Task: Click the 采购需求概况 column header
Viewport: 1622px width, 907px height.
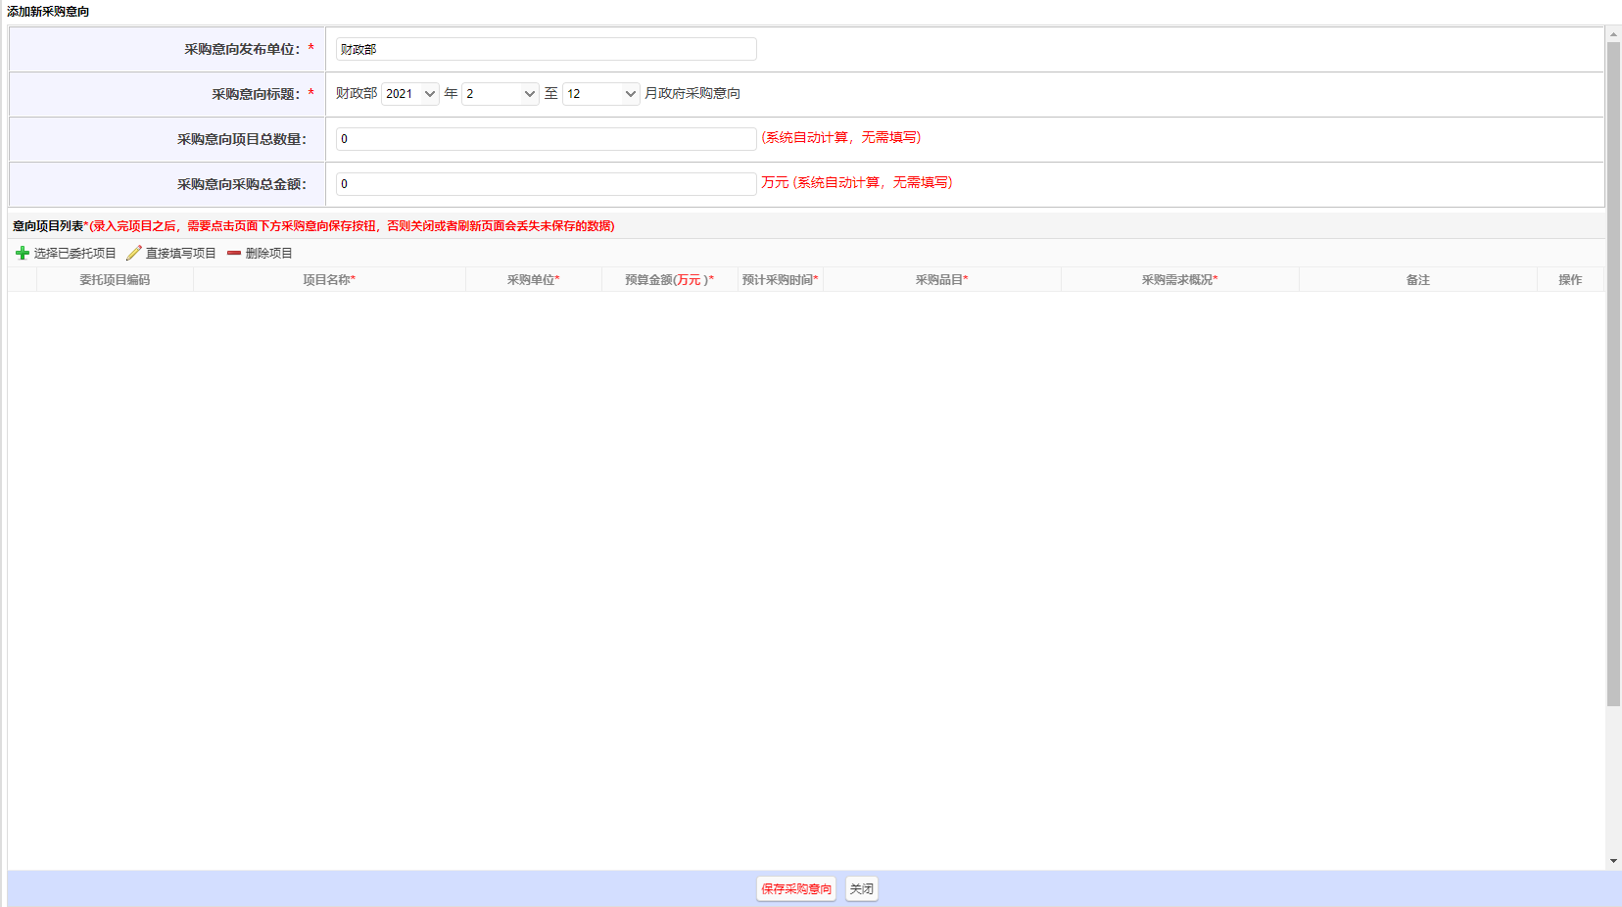Action: (x=1179, y=280)
